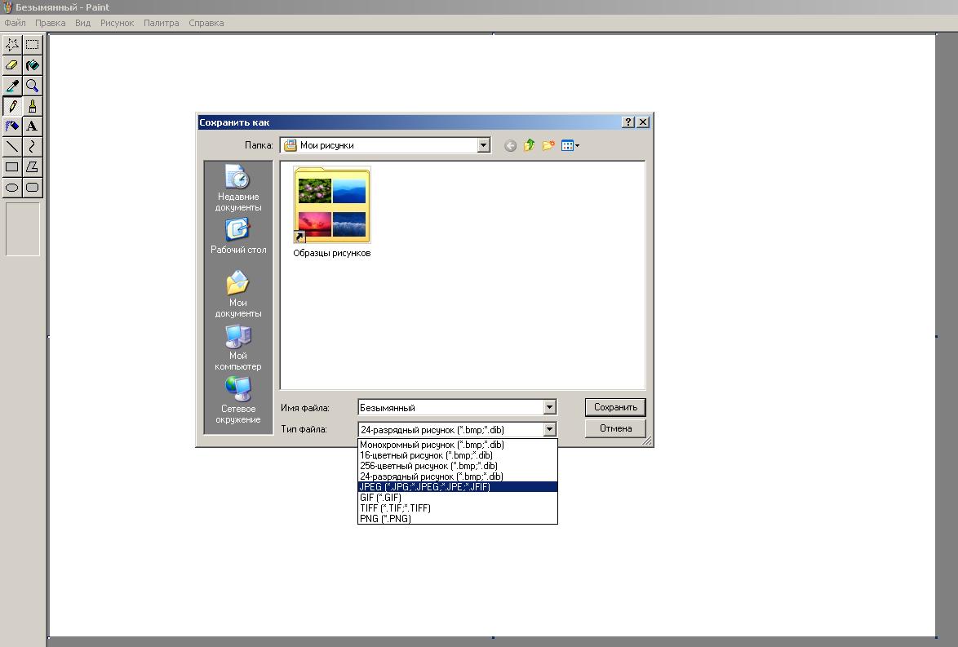The width and height of the screenshot is (958, 647).
Task: Open Рабочий стол in places sidebar
Action: pos(237,237)
